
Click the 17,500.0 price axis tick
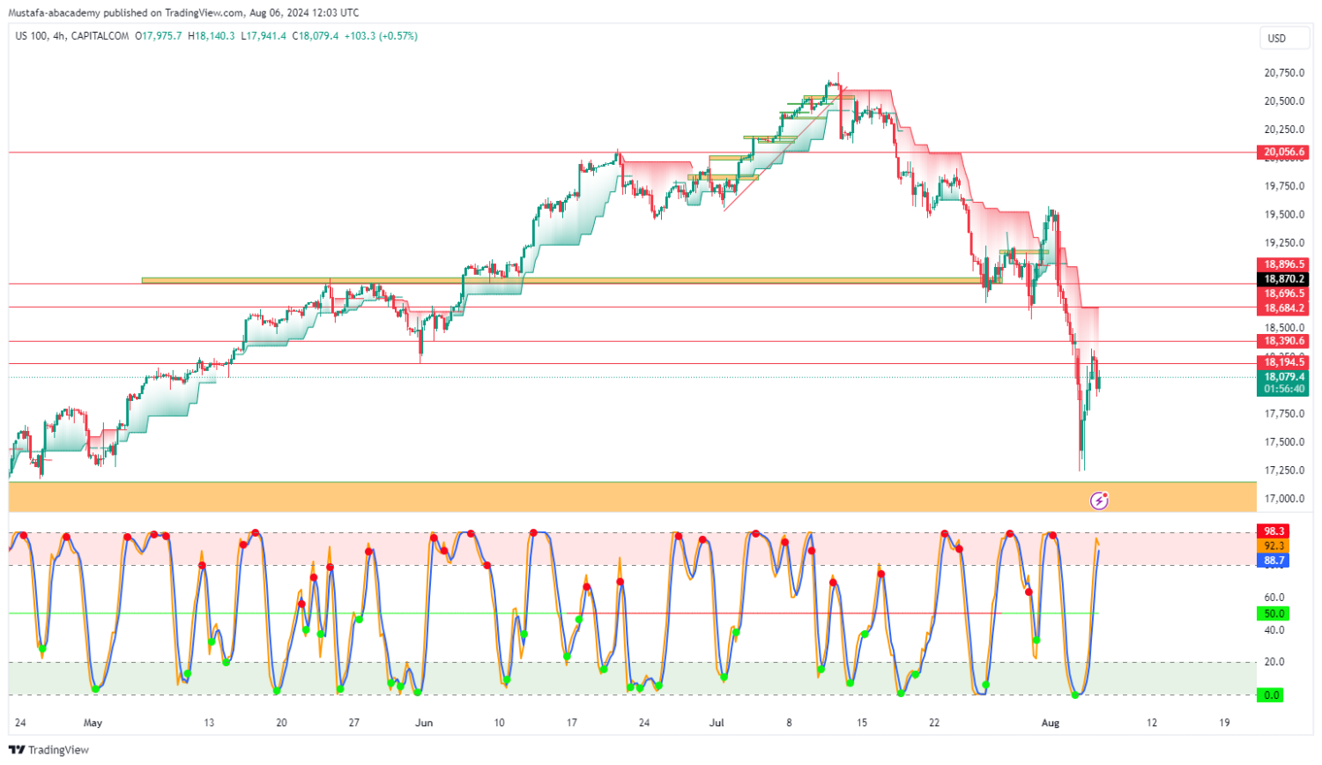pos(1284,442)
